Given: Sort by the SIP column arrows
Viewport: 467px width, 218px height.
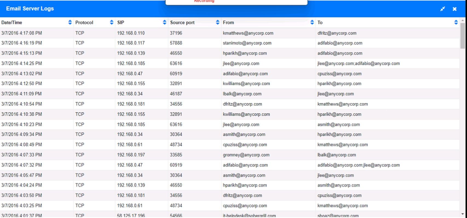Looking at the screenshot, I should point(165,22).
